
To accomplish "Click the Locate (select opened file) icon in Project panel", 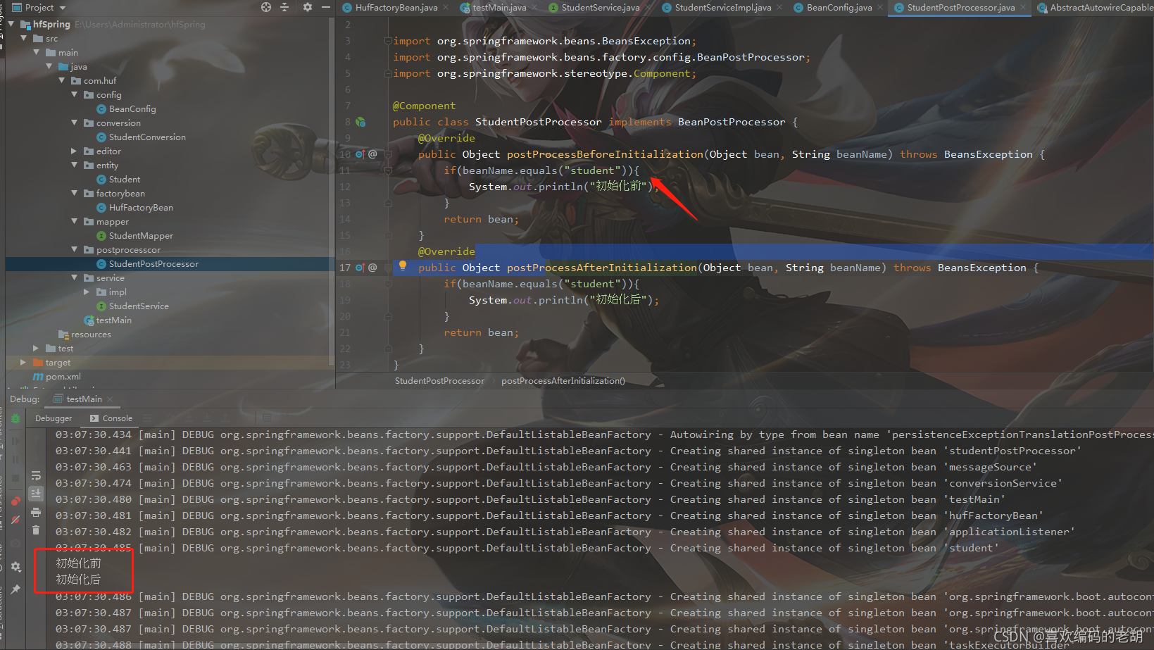I will [x=266, y=7].
